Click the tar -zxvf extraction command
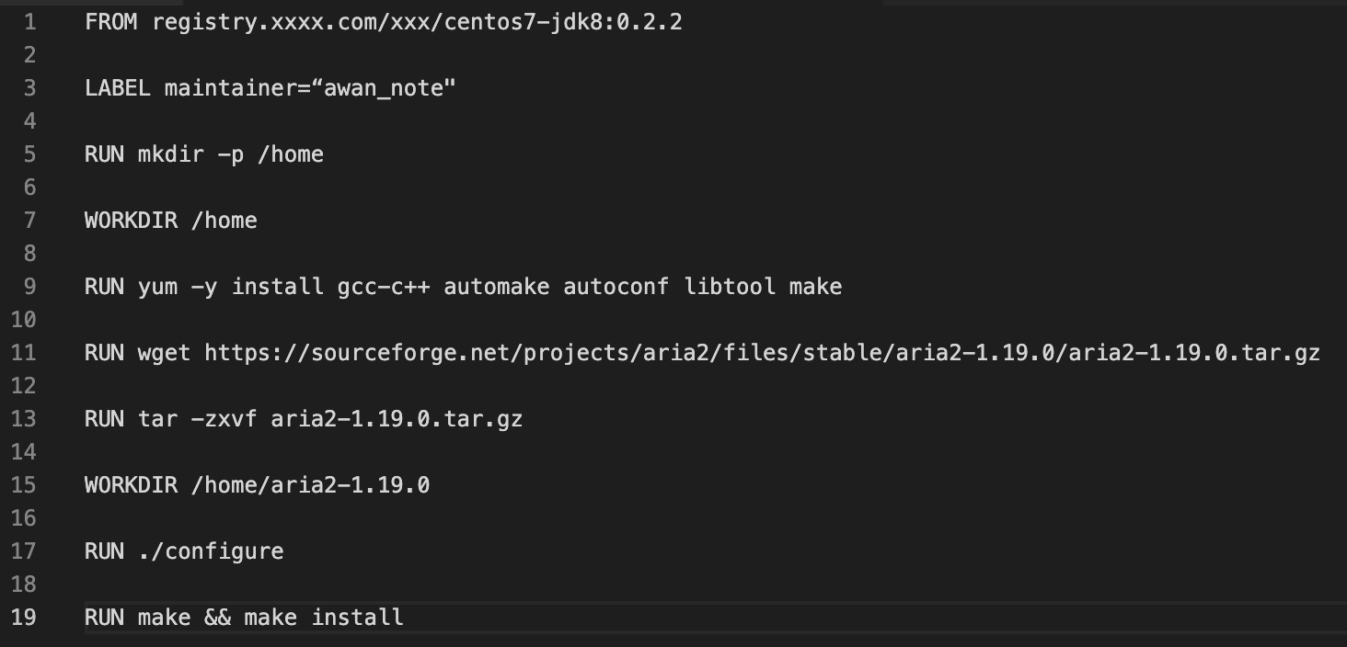The width and height of the screenshot is (1347, 647). (304, 419)
